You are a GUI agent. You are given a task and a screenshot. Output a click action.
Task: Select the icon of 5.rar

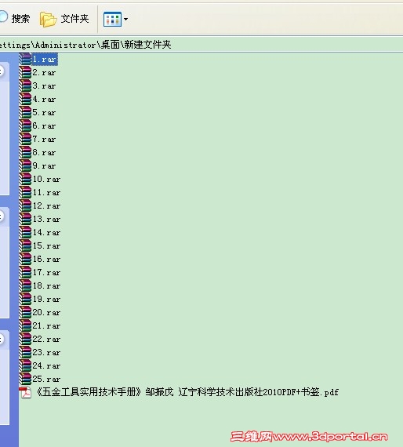pos(25,112)
